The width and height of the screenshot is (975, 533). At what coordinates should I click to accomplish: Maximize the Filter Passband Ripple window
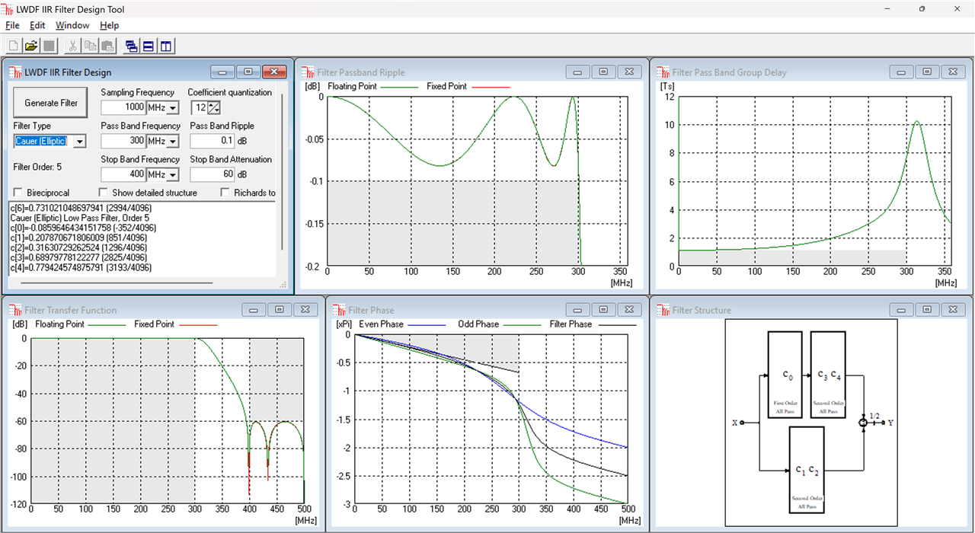click(x=603, y=72)
